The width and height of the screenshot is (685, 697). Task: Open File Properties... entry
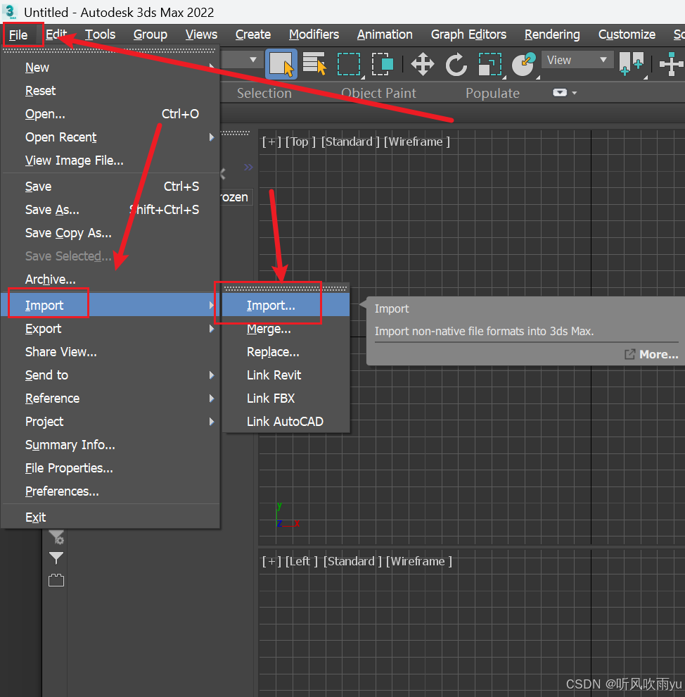point(110,468)
